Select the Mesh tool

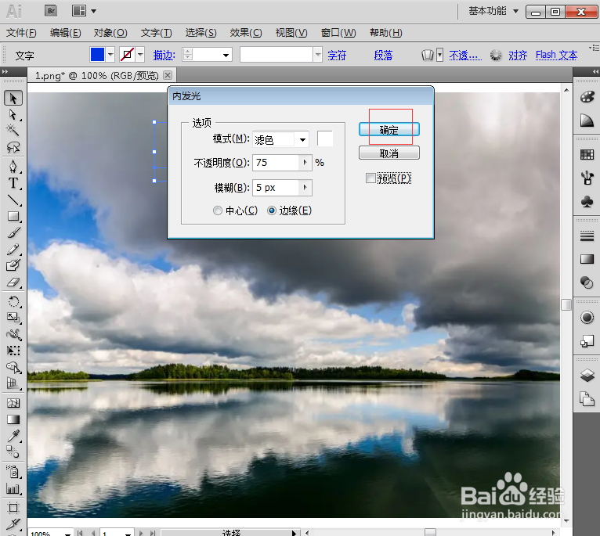pos(13,403)
